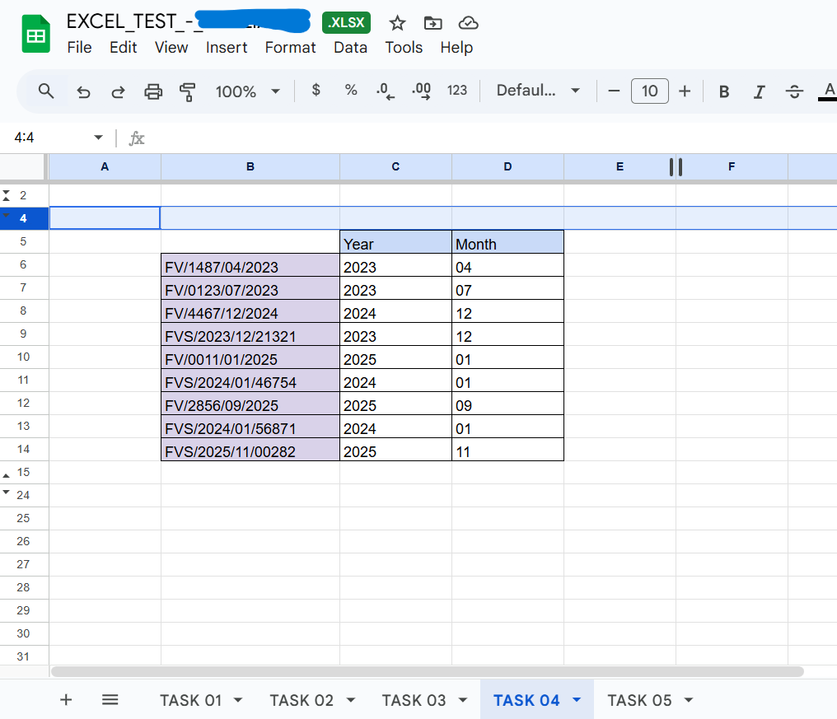
Task: Open the View menu
Action: (x=171, y=48)
